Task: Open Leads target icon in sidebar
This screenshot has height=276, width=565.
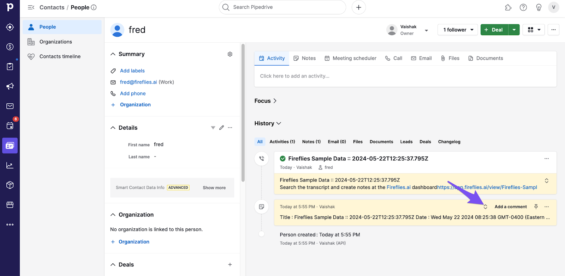Action: pos(10,27)
